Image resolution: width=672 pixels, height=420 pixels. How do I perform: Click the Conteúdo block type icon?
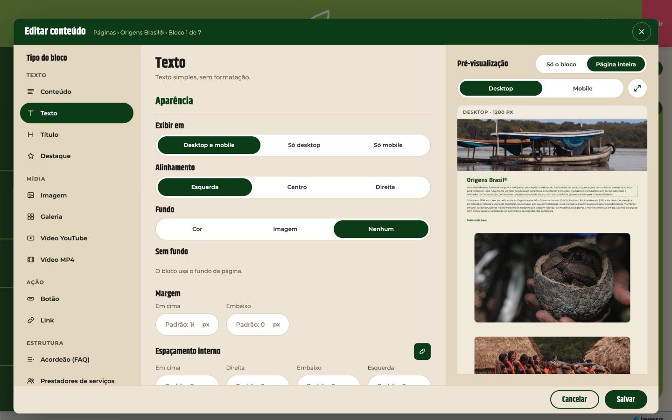click(31, 91)
